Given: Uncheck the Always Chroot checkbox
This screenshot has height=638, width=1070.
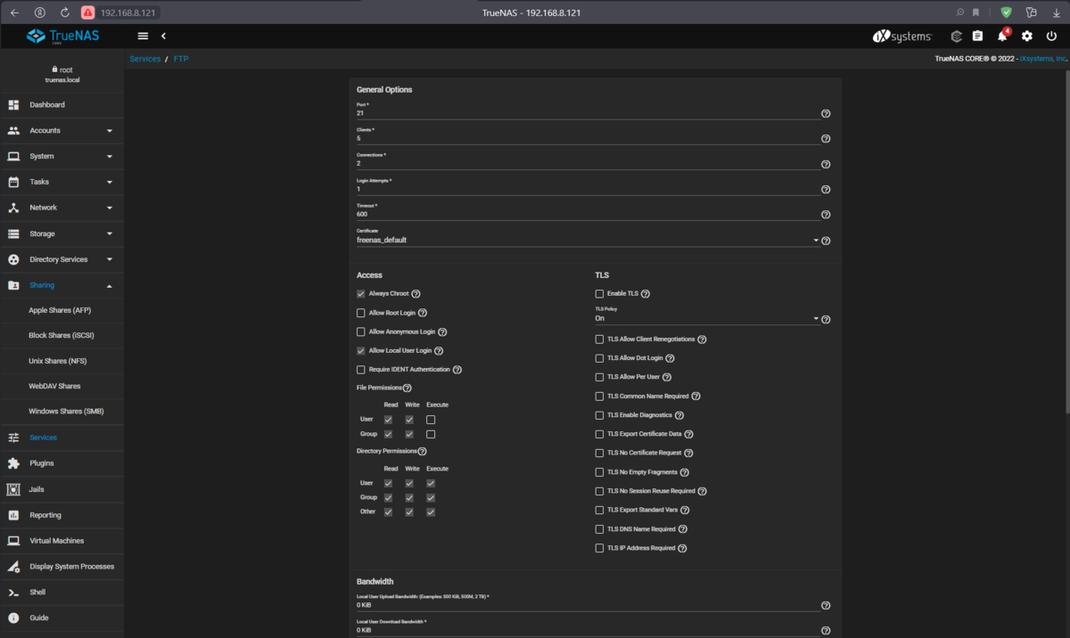Looking at the screenshot, I should point(361,293).
